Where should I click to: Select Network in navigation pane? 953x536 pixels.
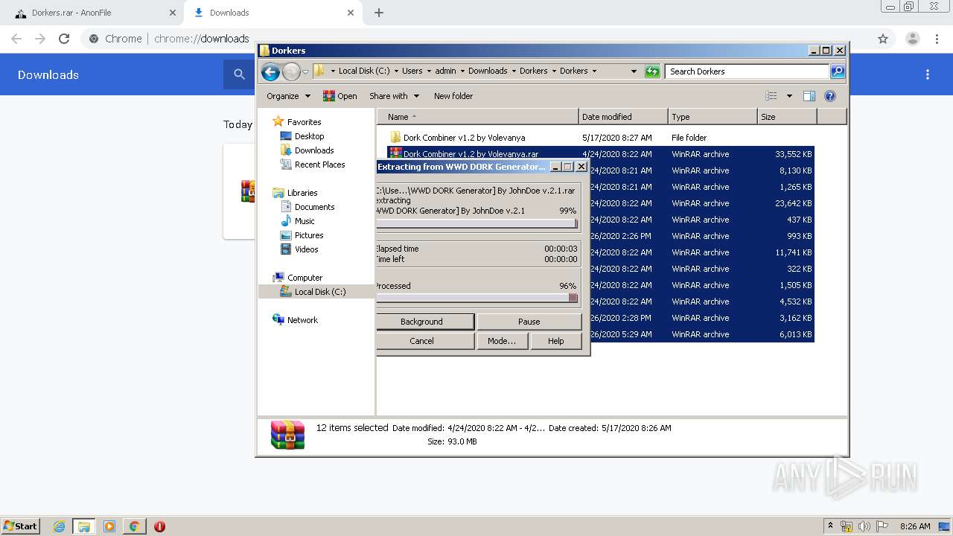pos(296,320)
